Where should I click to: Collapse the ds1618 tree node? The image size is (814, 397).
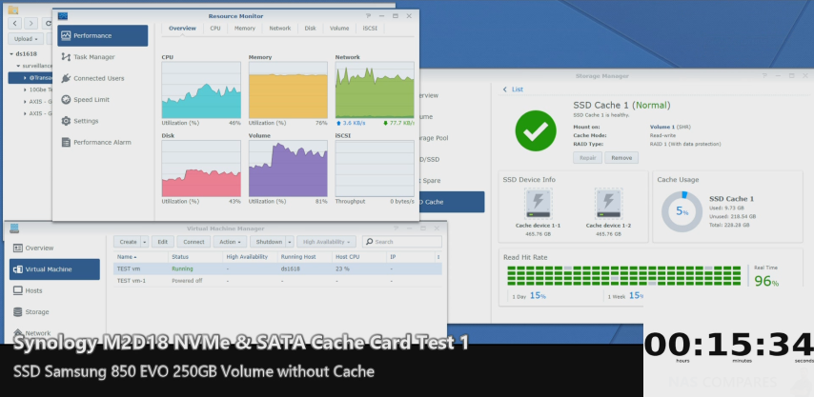[x=11, y=53]
